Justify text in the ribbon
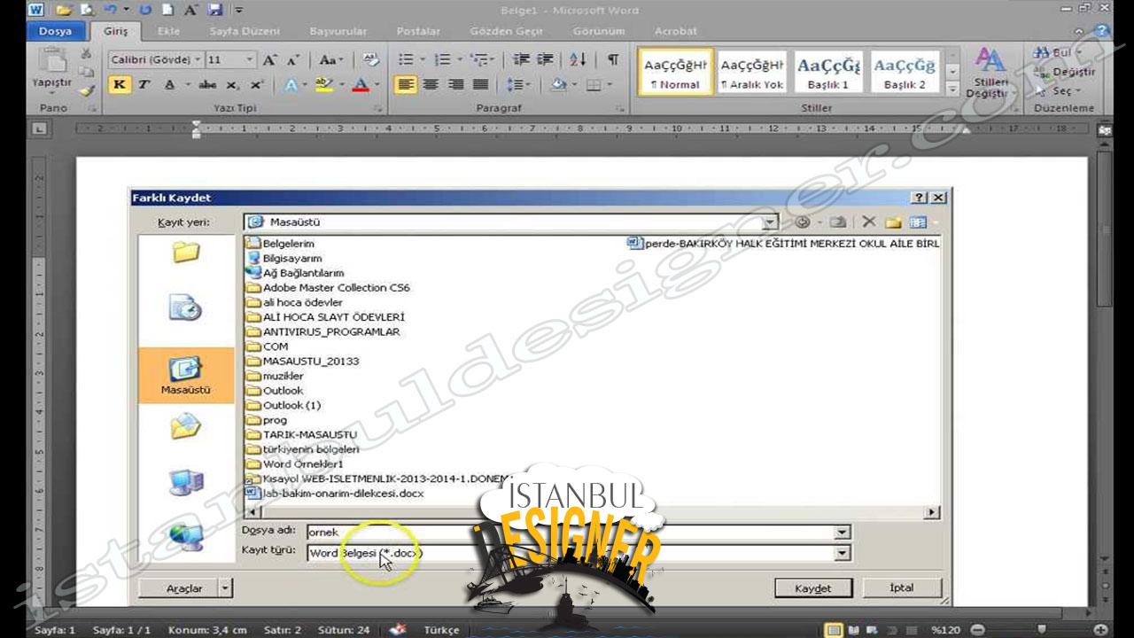 point(480,85)
